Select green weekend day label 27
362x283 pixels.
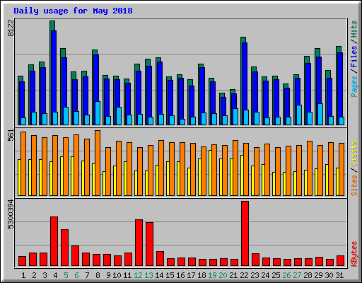coord(297,275)
